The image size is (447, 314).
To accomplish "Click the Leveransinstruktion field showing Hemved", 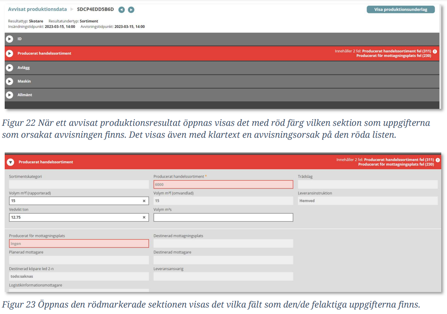I will [367, 201].
